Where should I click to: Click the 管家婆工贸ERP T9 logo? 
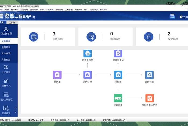(17, 16)
